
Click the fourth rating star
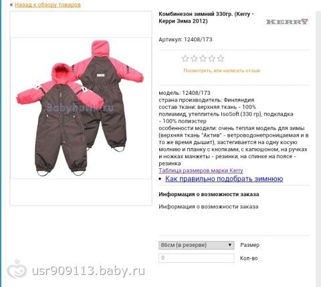212,59
